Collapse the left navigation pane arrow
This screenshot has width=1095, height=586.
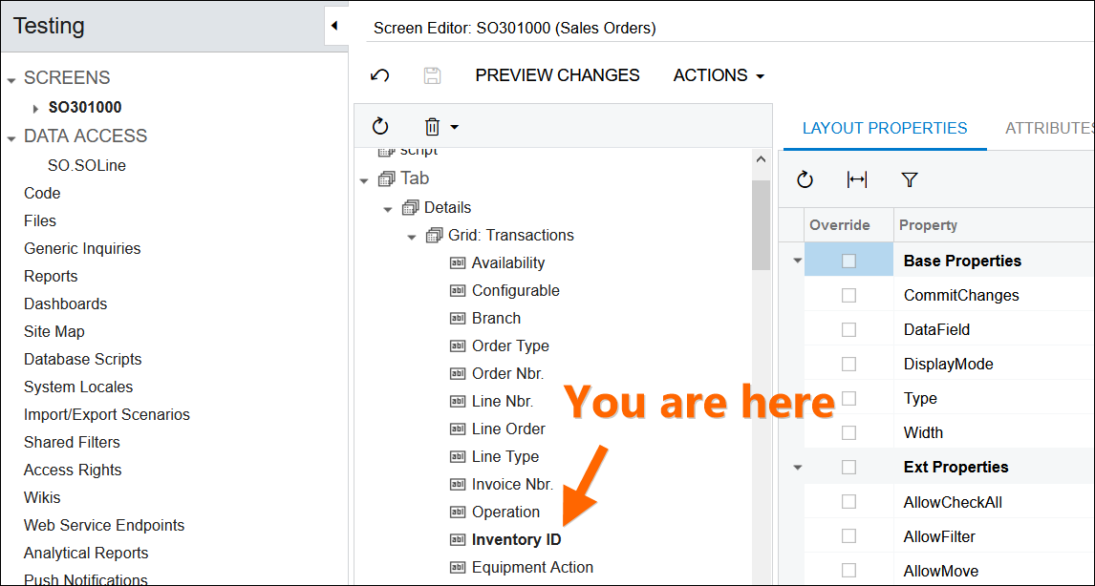point(333,26)
